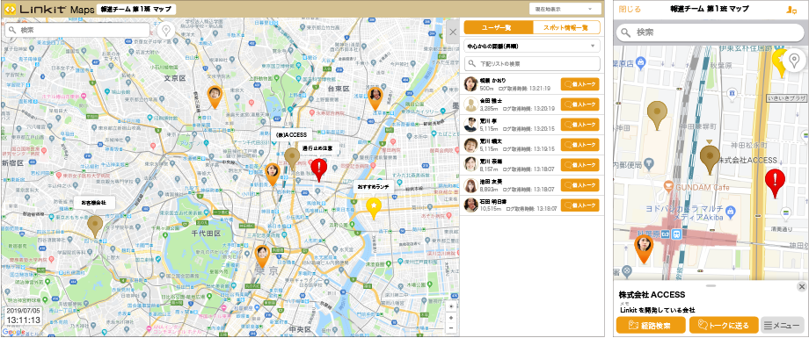
Task: Select user avatar pin near 東京 station
Action: pyautogui.click(x=262, y=256)
